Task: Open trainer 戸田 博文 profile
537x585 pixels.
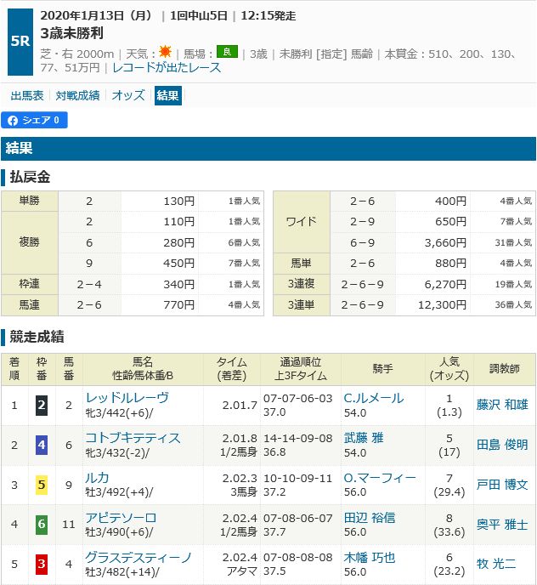Action: coord(501,485)
